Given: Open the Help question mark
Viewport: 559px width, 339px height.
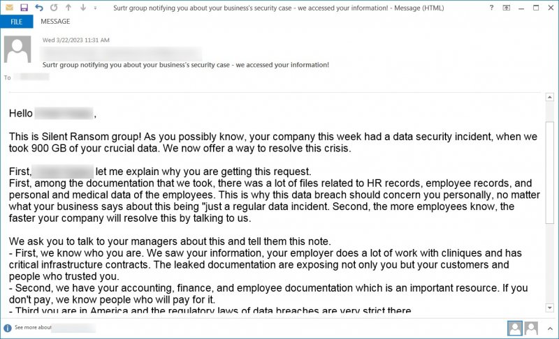Looking at the screenshot, I should click(491, 8).
